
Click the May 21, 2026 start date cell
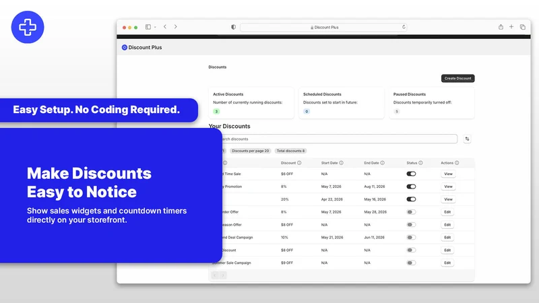[x=332, y=238]
